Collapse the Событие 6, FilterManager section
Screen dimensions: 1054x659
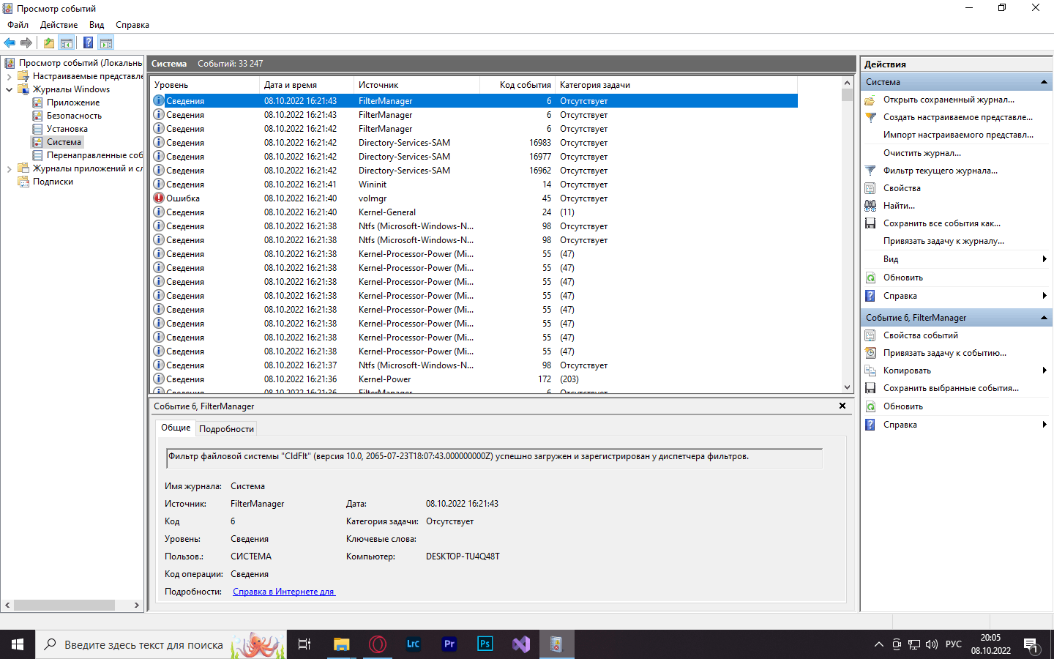pyautogui.click(x=1044, y=318)
